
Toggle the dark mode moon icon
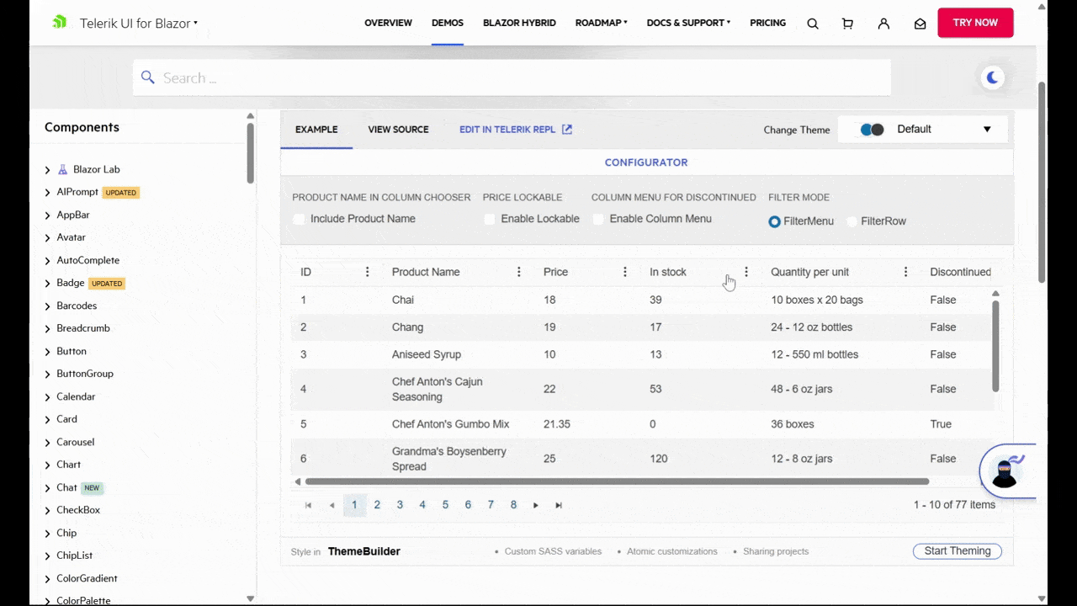[992, 77]
